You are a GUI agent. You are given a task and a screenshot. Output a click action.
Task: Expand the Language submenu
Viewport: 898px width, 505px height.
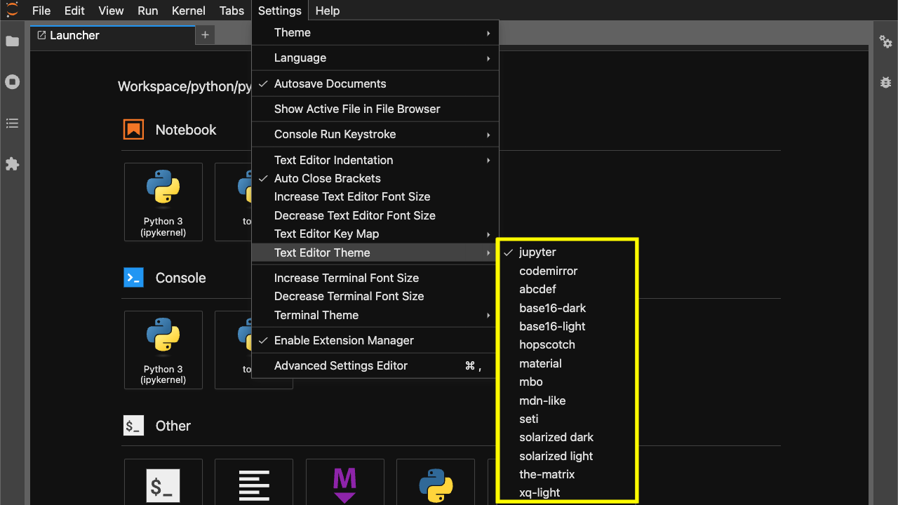pyautogui.click(x=375, y=58)
